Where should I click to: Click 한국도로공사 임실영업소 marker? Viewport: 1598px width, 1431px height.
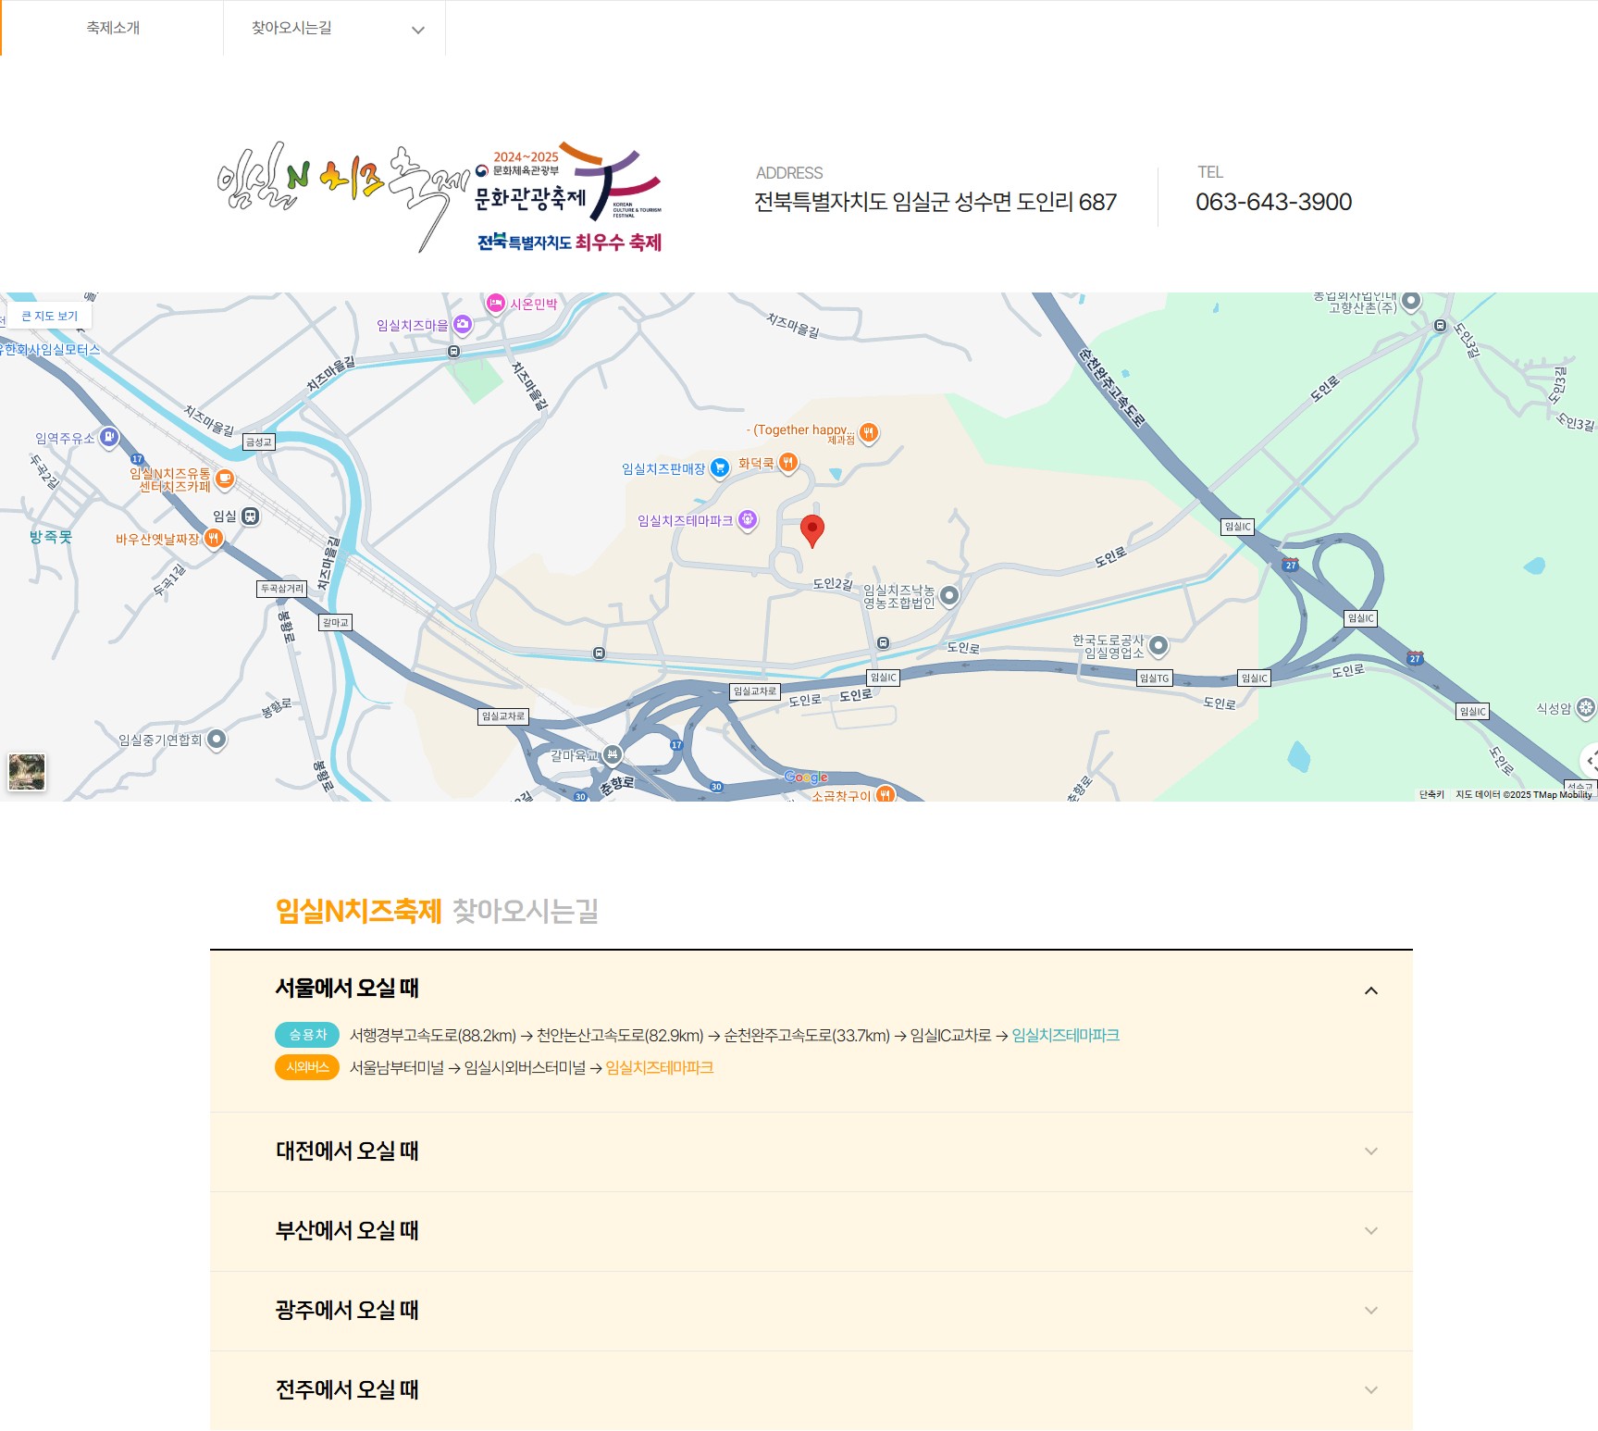(1158, 645)
